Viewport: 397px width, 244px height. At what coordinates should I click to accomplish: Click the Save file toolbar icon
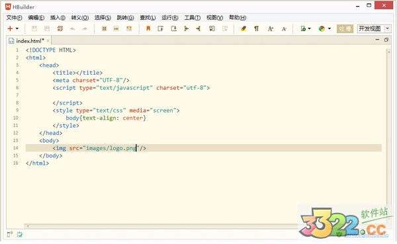(34, 28)
